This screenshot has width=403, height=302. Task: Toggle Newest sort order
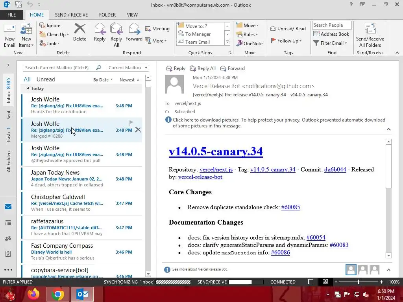(129, 80)
